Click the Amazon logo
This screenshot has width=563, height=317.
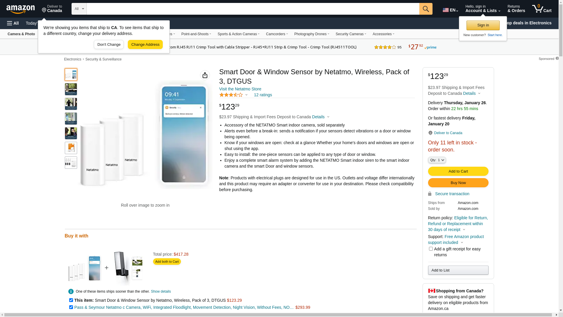point(21,9)
